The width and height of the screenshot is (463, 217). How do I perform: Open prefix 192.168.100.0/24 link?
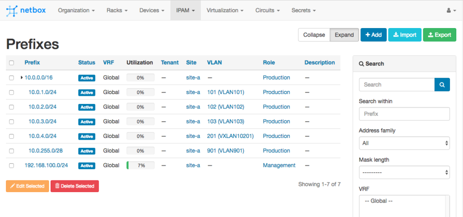coord(46,165)
